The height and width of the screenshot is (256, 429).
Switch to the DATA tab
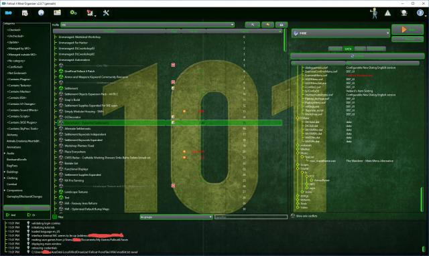pos(349,49)
